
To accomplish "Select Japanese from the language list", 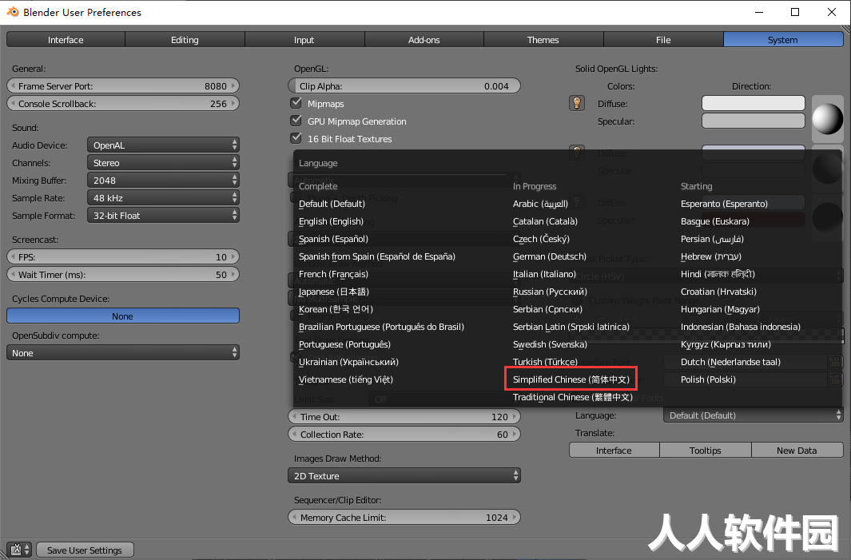I will pyautogui.click(x=334, y=292).
